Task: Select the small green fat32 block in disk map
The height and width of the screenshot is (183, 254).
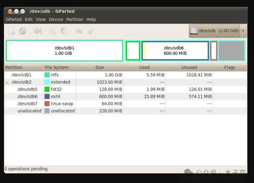Action: (x=133, y=51)
